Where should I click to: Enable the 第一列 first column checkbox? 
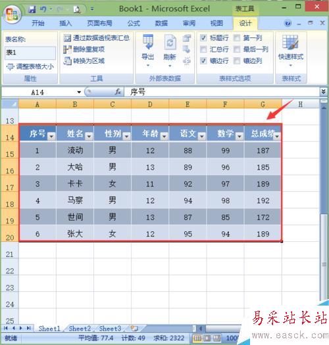pyautogui.click(x=237, y=38)
